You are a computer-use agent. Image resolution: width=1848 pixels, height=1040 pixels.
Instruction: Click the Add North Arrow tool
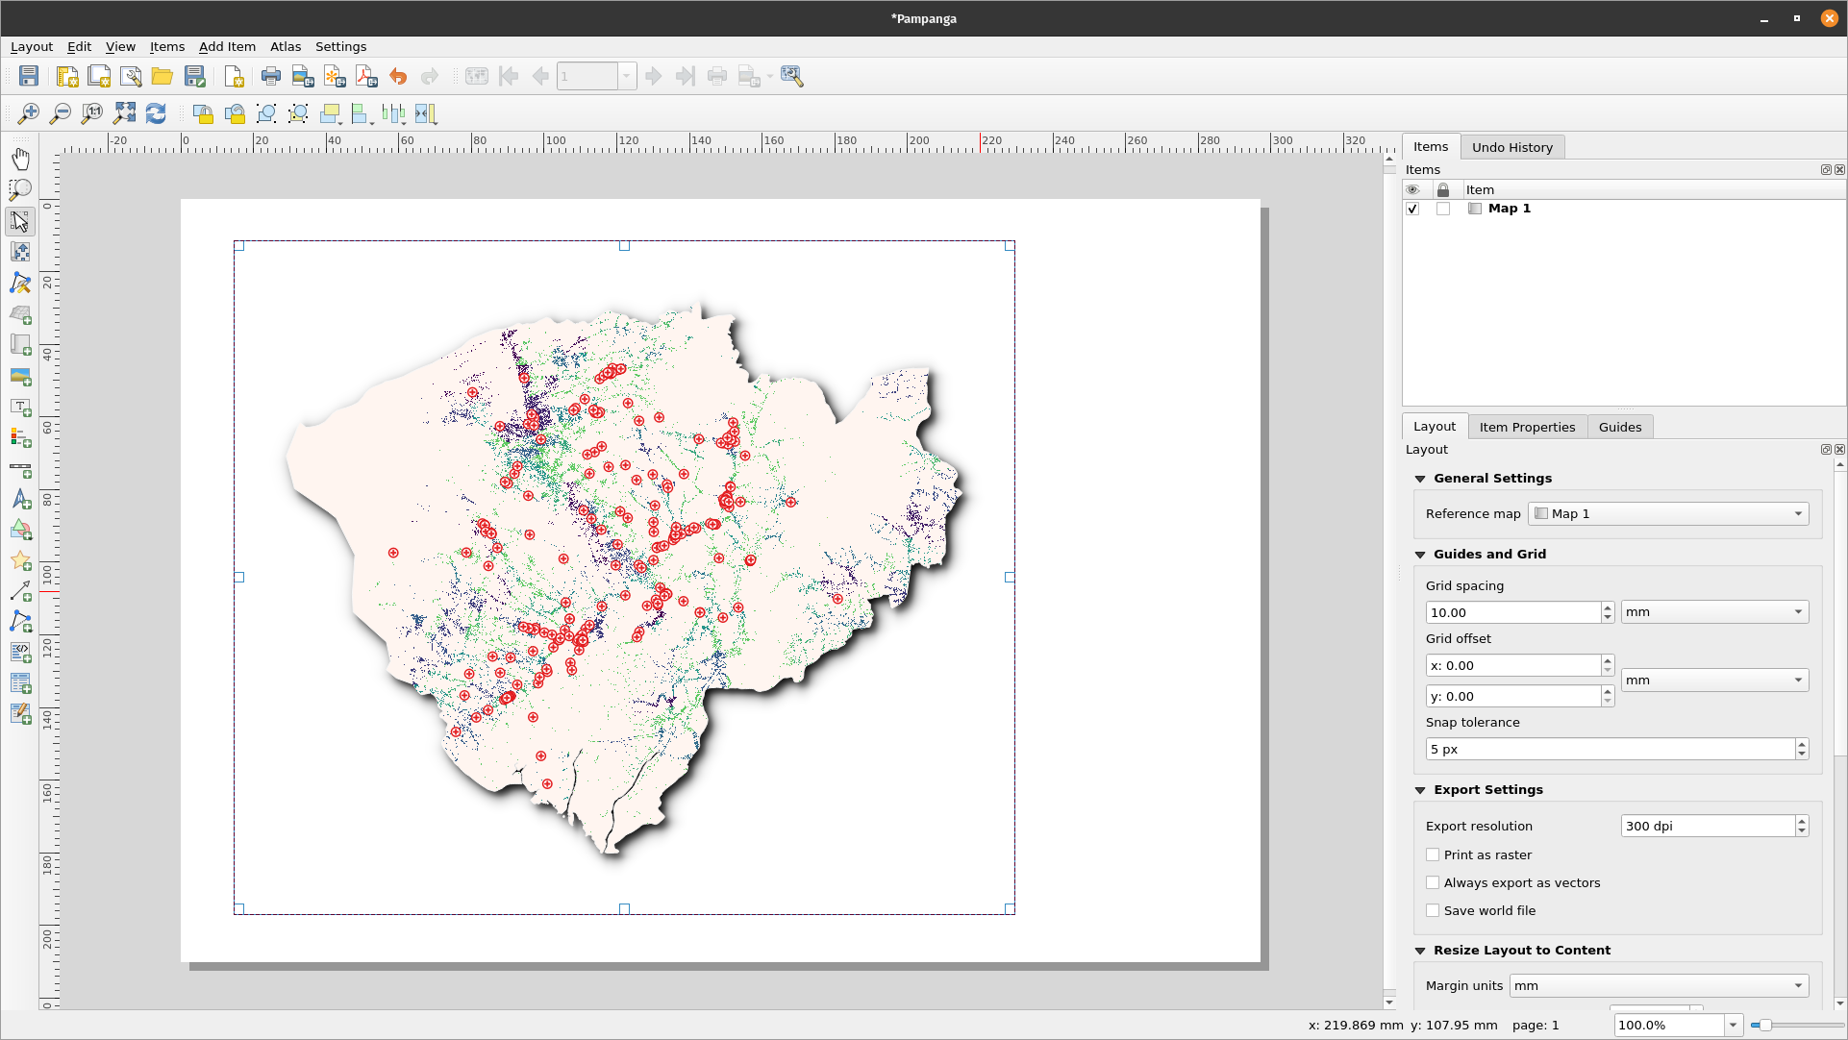pos(20,501)
